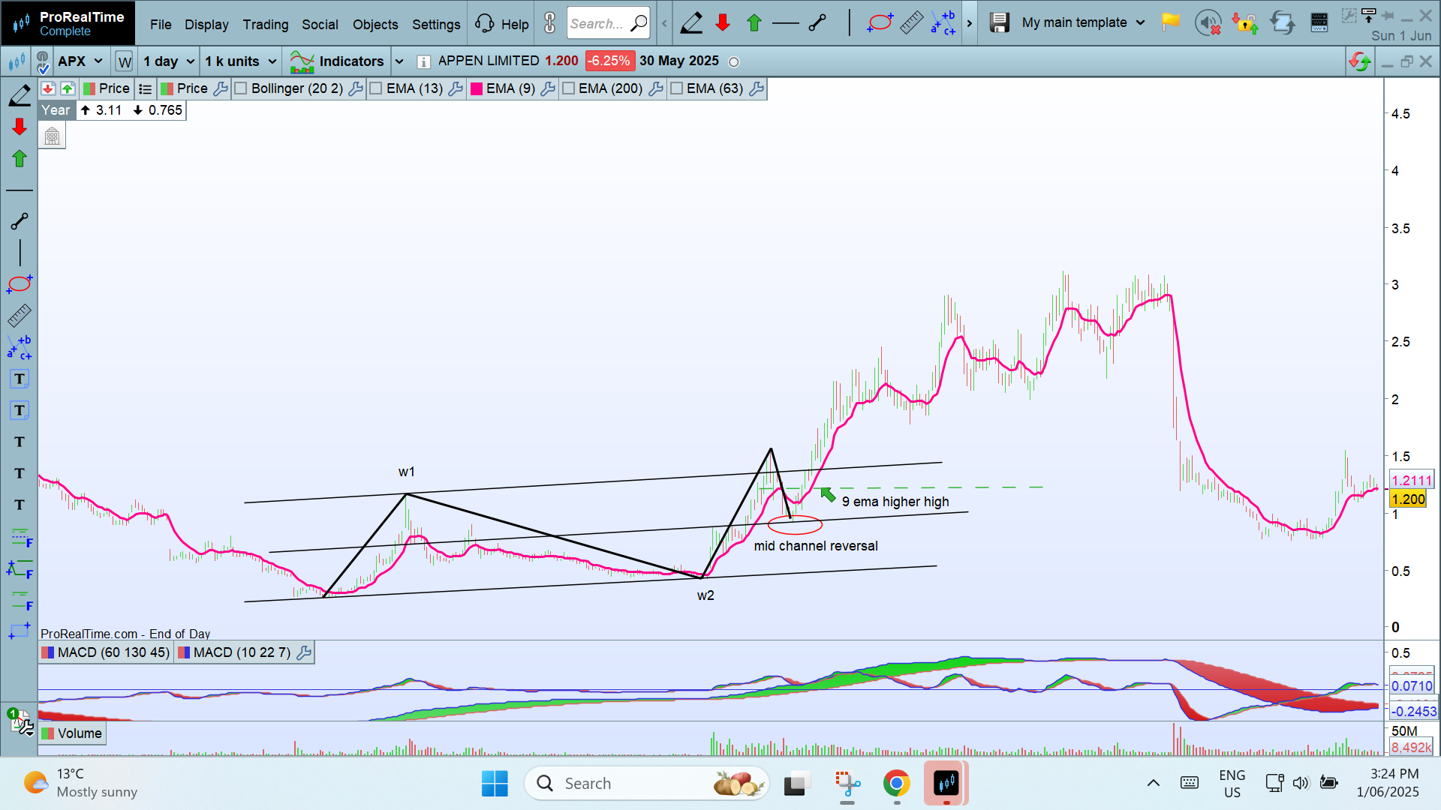Click the Help button
Viewport: 1441px width, 810px height.
click(501, 24)
